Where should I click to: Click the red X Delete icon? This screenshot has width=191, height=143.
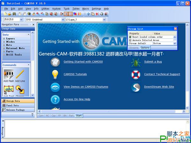(97, 14)
